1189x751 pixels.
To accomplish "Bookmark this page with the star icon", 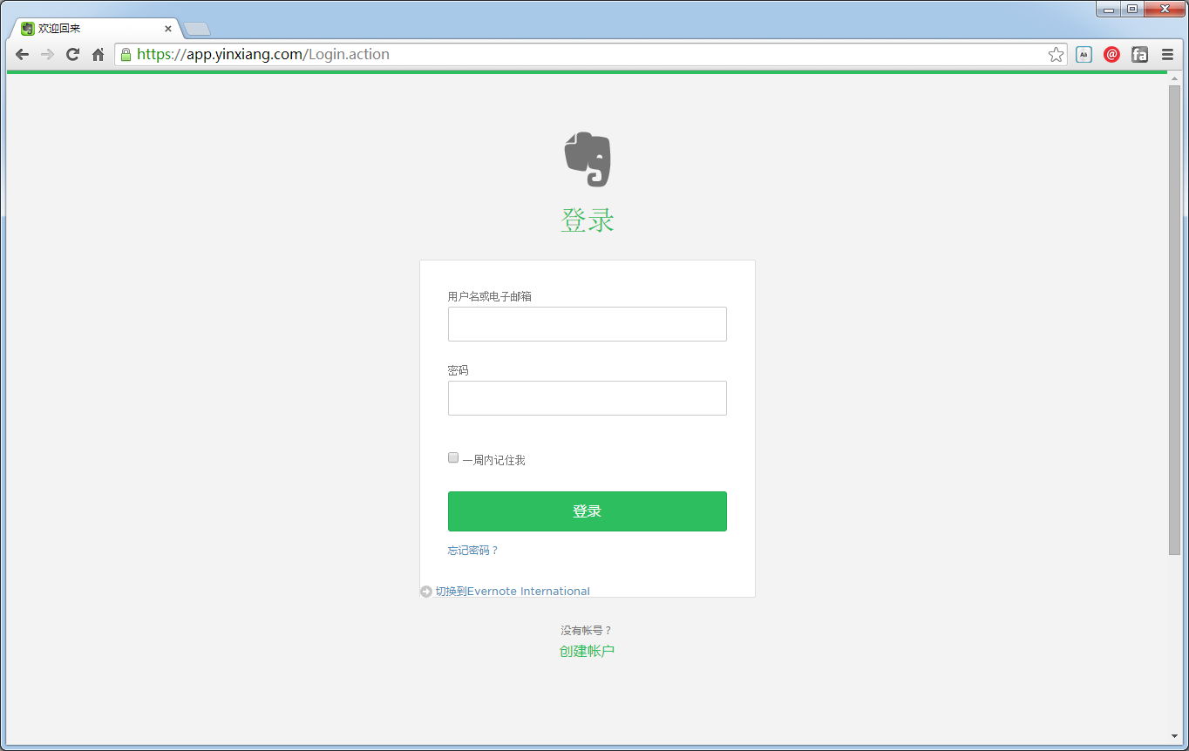I will [1056, 55].
